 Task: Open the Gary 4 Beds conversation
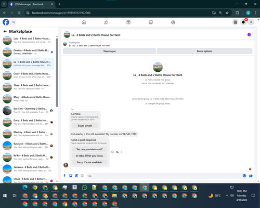coord(28,122)
